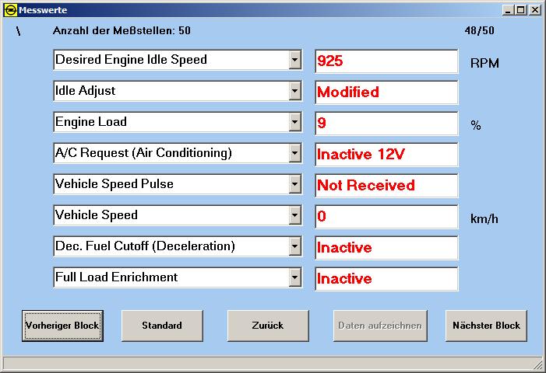Screen dimensions: 546x373
Task: Open the Desired Engine Idle Speed dropdown
Action: 294,60
